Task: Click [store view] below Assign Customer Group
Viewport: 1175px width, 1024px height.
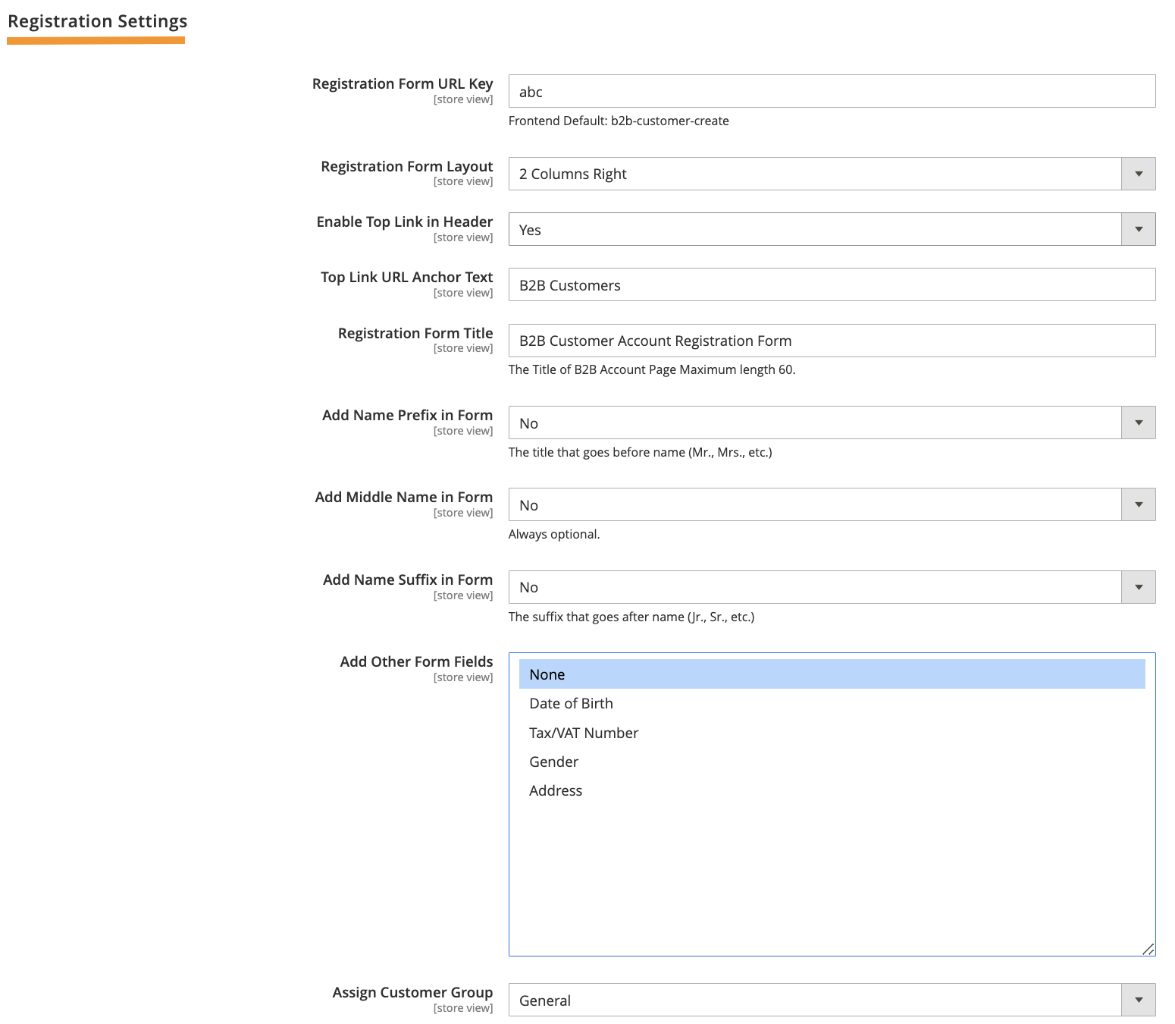Action: pos(462,1008)
